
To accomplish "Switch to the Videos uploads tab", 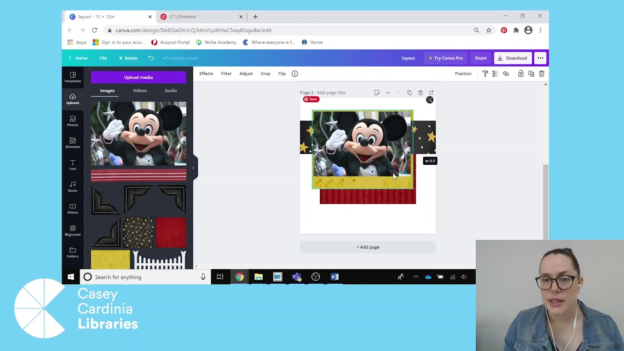I will click(139, 91).
